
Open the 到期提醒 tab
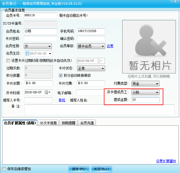68,123
